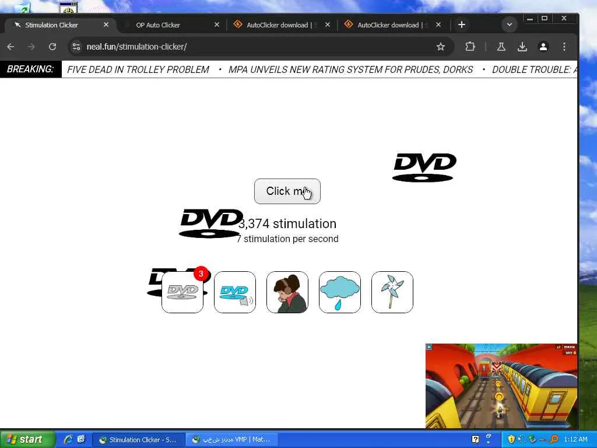Open the Extensions puzzle icon

click(470, 47)
